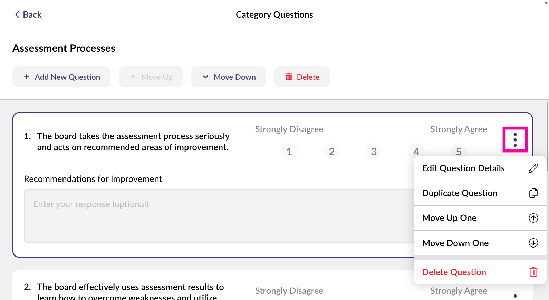The height and width of the screenshot is (300, 549).
Task: Choose Delete Question from the menu
Action: point(480,272)
